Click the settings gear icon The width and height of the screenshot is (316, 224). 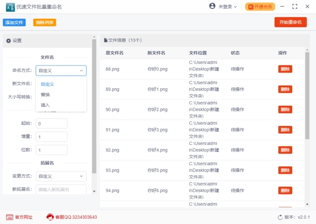(8, 41)
